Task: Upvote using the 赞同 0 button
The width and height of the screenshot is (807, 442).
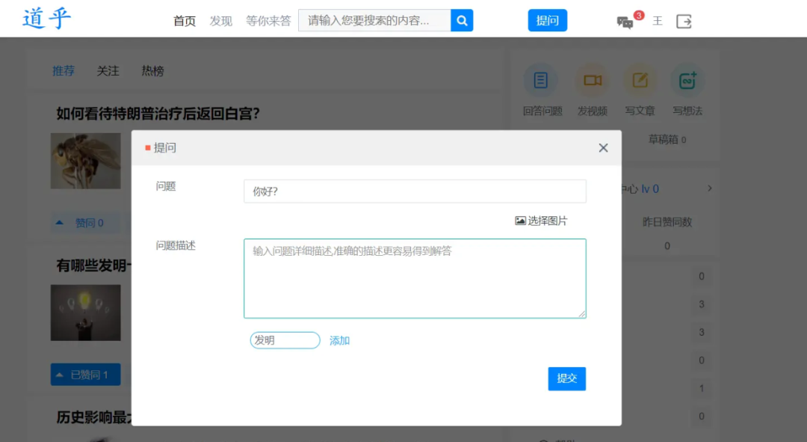Action: coord(85,223)
